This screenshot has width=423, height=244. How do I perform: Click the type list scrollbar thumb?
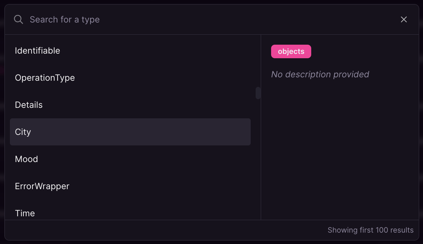[258, 93]
